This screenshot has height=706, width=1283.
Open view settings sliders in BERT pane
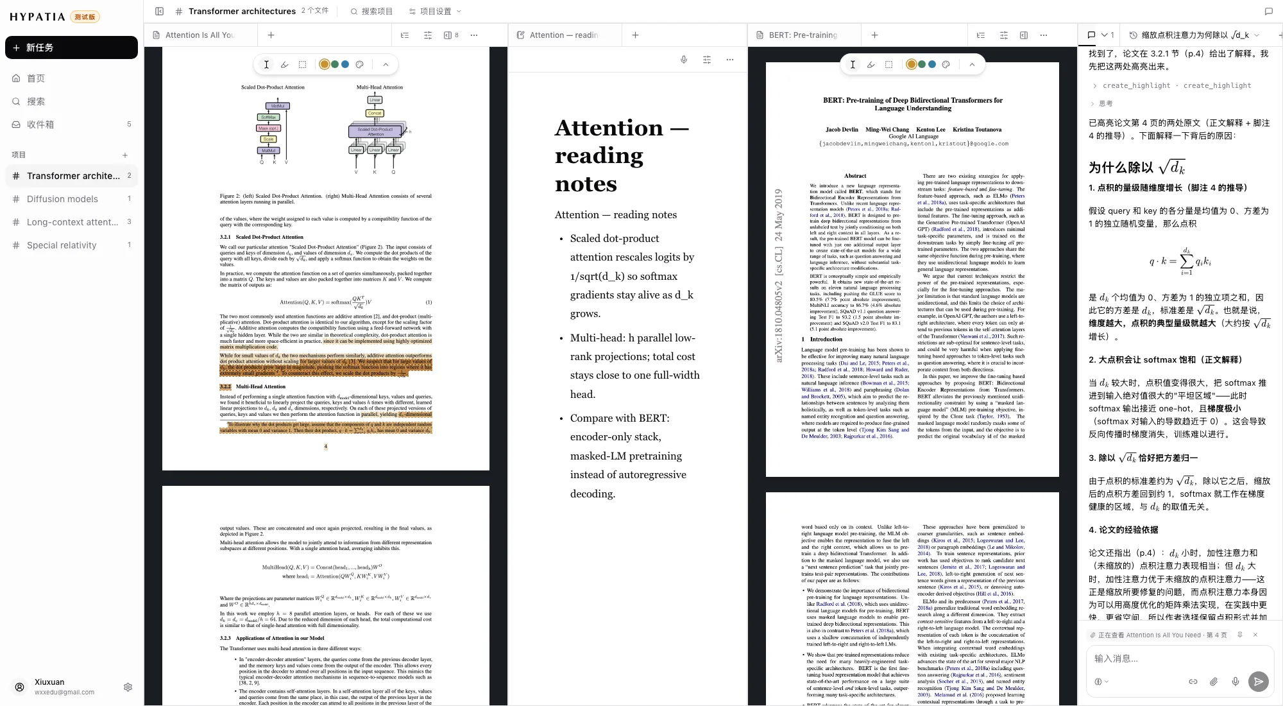(x=1004, y=35)
